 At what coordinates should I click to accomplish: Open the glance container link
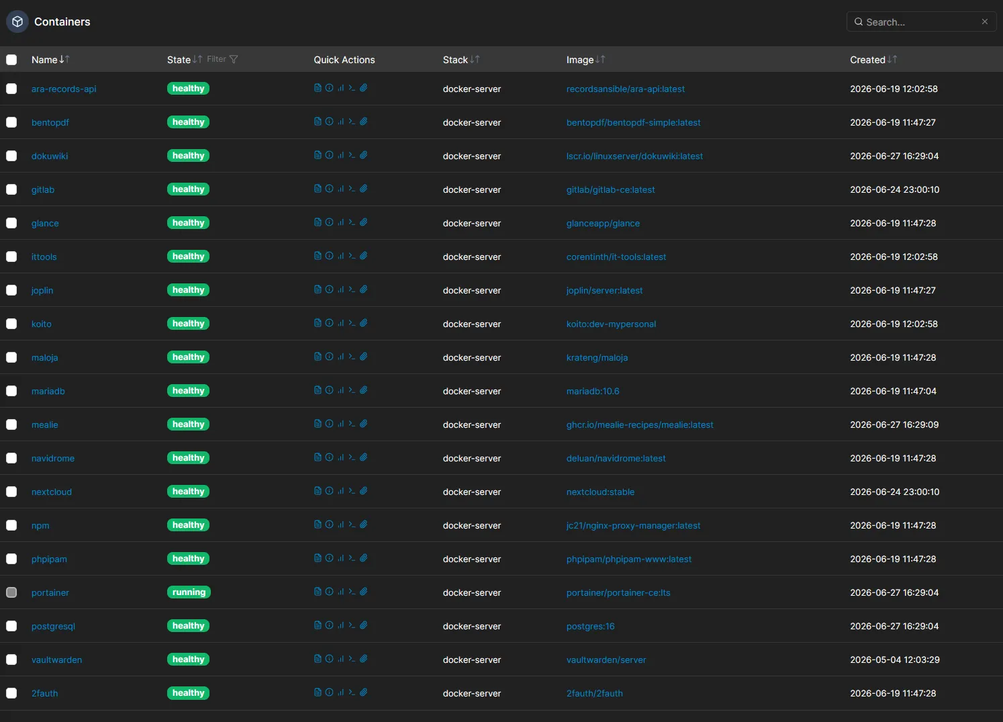(45, 223)
